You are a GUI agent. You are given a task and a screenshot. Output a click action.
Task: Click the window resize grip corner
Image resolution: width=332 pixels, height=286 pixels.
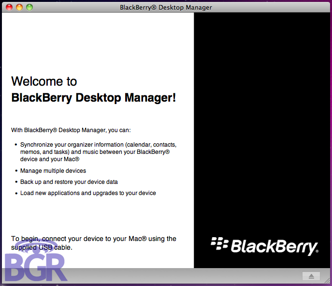[327, 281]
